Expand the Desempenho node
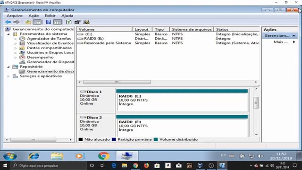 point(16,58)
